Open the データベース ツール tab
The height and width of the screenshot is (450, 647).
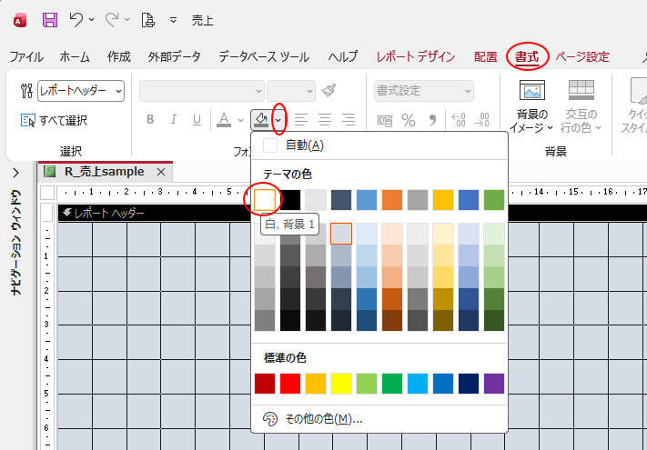coord(264,56)
